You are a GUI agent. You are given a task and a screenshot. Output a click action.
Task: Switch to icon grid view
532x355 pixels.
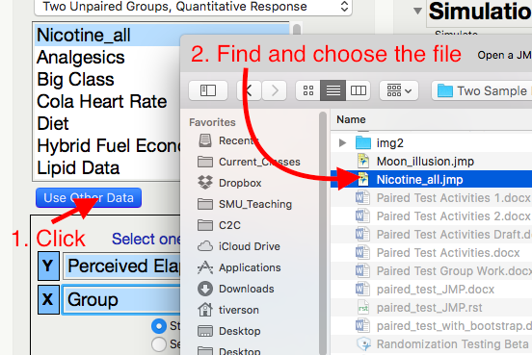click(x=308, y=90)
